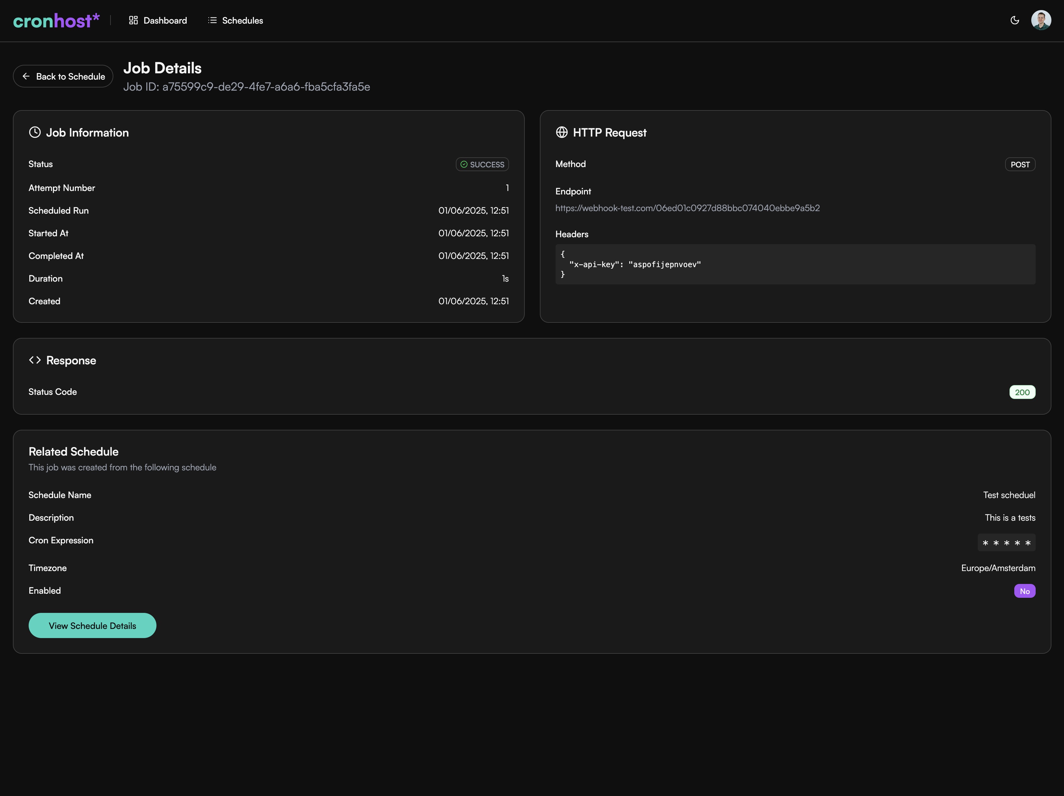Click the POST method badge

coord(1020,164)
